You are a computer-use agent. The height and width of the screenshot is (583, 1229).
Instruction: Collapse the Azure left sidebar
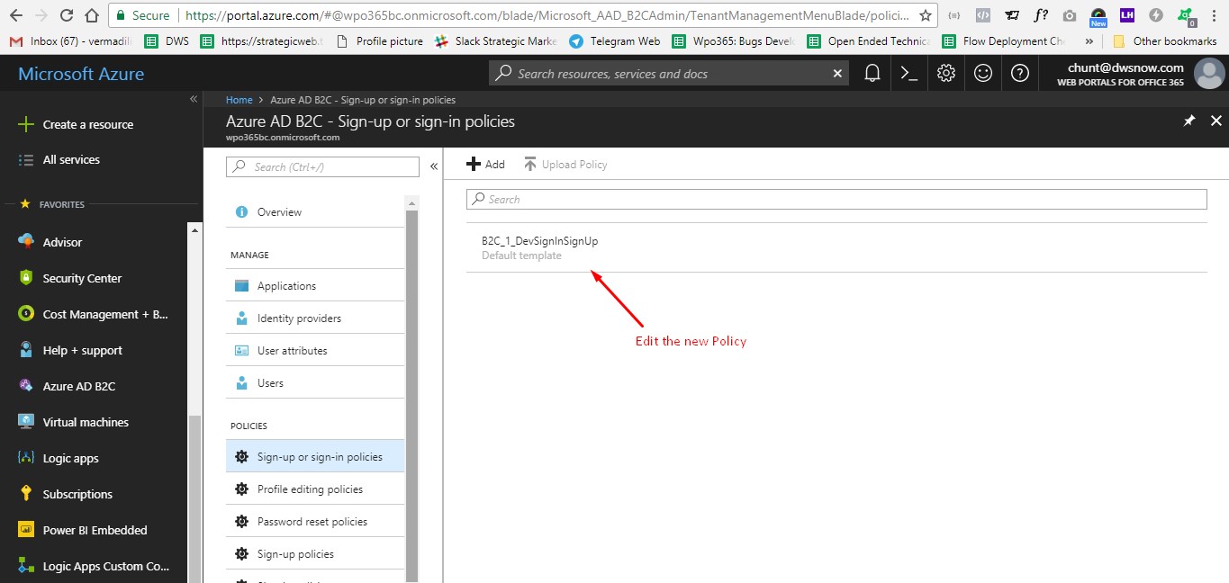tap(193, 99)
